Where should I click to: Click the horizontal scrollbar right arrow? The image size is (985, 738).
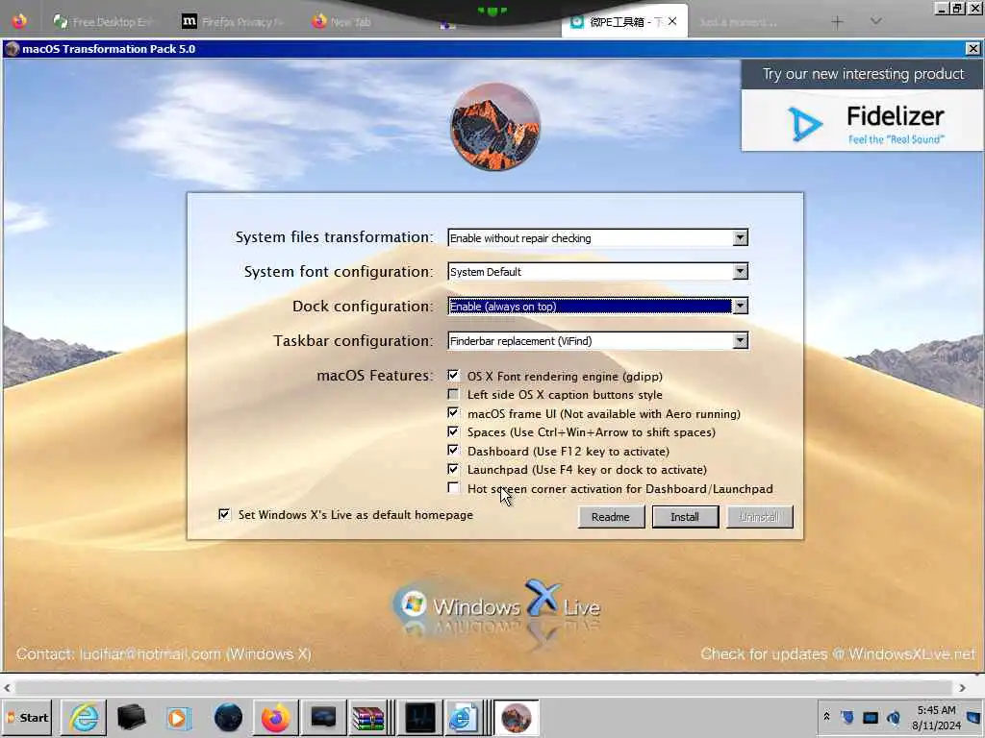962,688
